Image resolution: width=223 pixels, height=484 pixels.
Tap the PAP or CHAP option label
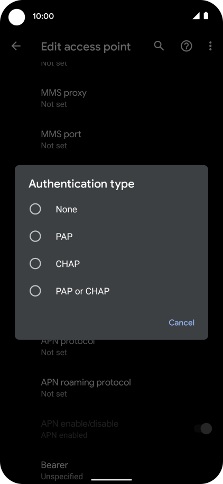click(82, 291)
